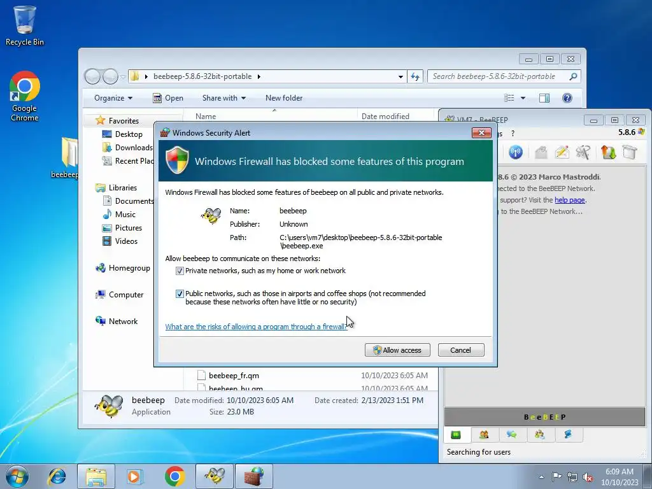Select the beebeep_fr.qm file
Screen dimensions: 652x489
coord(234,376)
